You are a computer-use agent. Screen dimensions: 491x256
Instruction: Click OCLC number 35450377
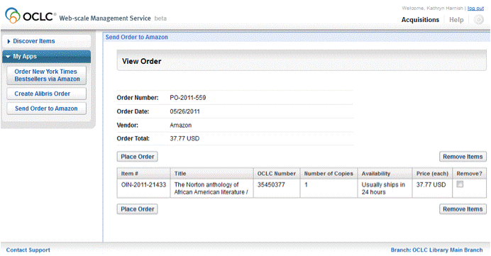[x=271, y=184]
